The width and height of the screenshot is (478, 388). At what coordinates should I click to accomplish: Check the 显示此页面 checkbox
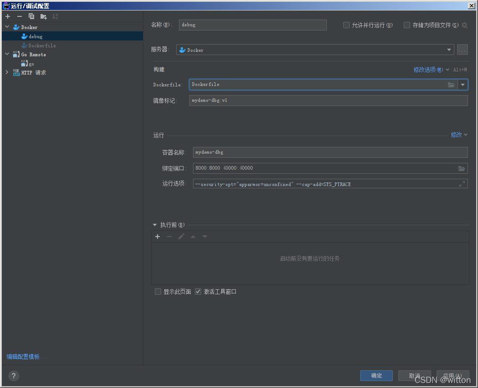158,292
